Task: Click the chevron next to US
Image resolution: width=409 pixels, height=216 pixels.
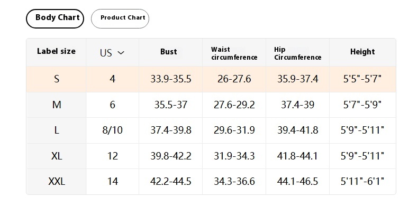Action: tap(121, 53)
